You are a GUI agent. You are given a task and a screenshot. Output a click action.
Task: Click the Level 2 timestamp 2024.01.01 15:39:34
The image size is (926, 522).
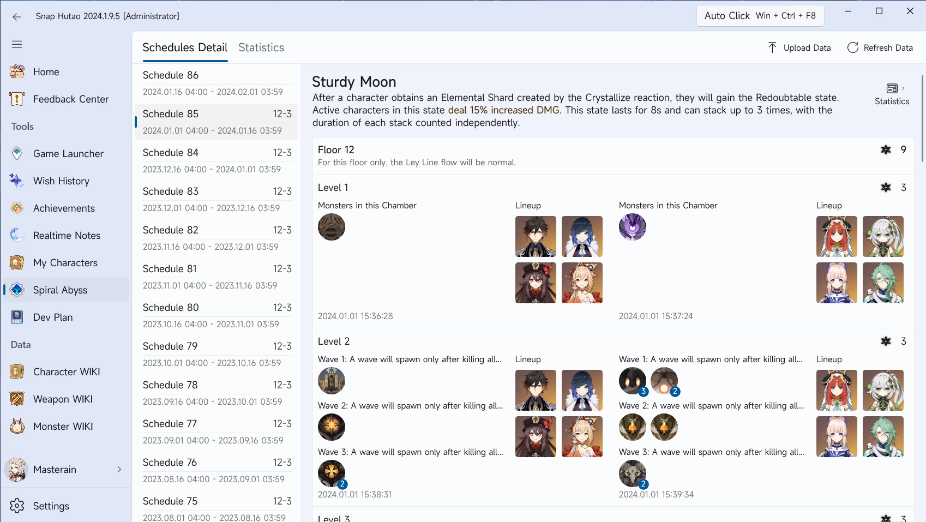pyautogui.click(x=656, y=494)
